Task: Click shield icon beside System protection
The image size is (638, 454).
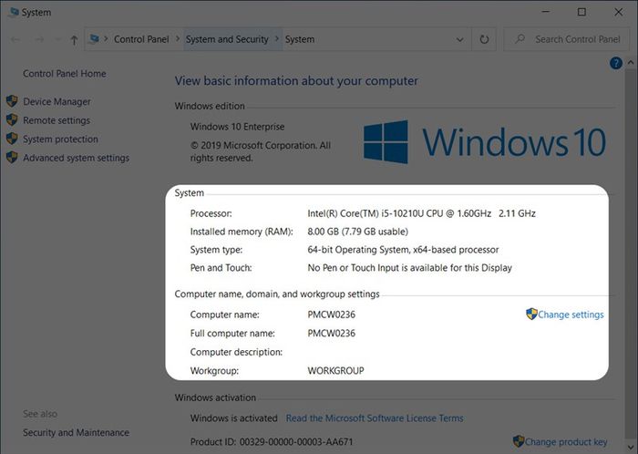Action: [12, 139]
